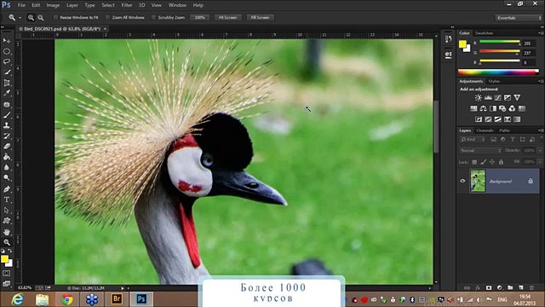Add a Levels adjustment
Screen dimensions: 545x307
pyautogui.click(x=488, y=98)
